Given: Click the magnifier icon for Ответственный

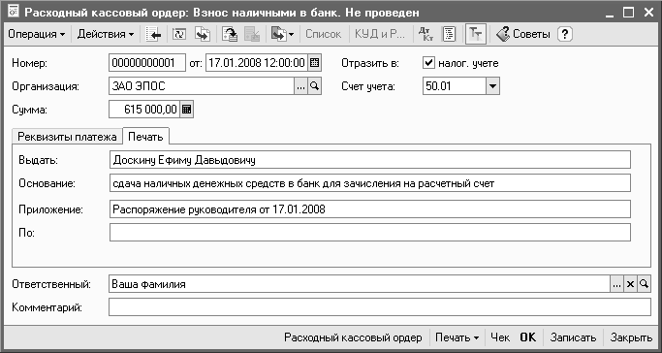Looking at the screenshot, I should pos(644,284).
